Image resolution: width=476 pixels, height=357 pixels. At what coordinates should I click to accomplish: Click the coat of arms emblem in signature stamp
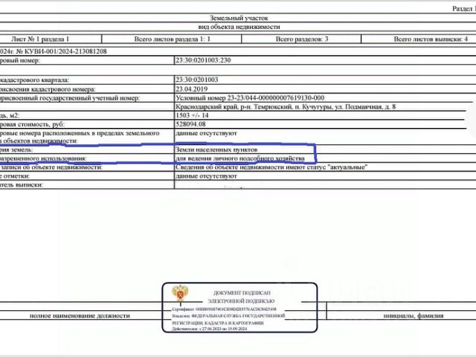[x=180, y=293]
